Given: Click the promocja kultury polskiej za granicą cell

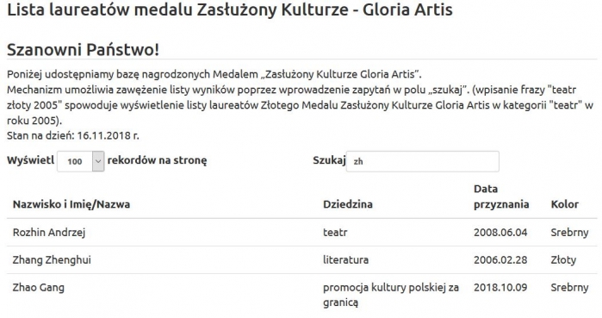Looking at the screenshot, I should (391, 295).
